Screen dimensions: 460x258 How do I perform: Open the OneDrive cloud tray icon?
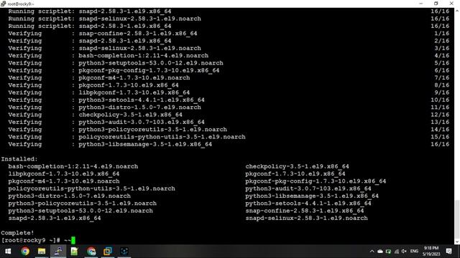click(380, 252)
